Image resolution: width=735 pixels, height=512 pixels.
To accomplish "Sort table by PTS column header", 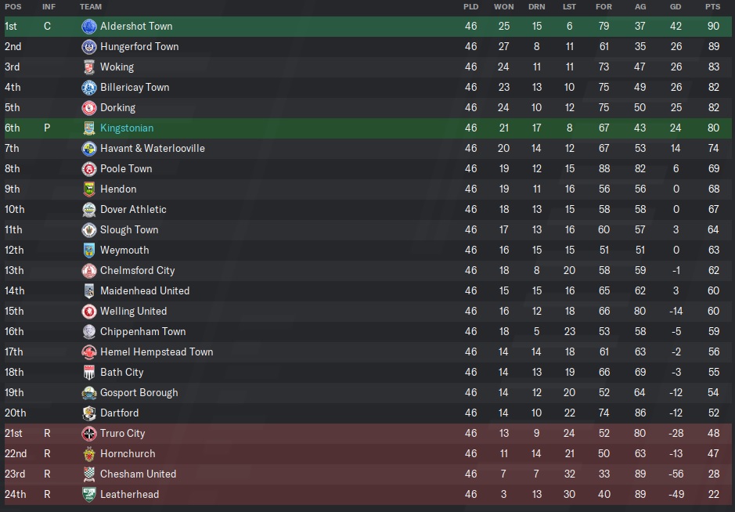I will point(712,7).
